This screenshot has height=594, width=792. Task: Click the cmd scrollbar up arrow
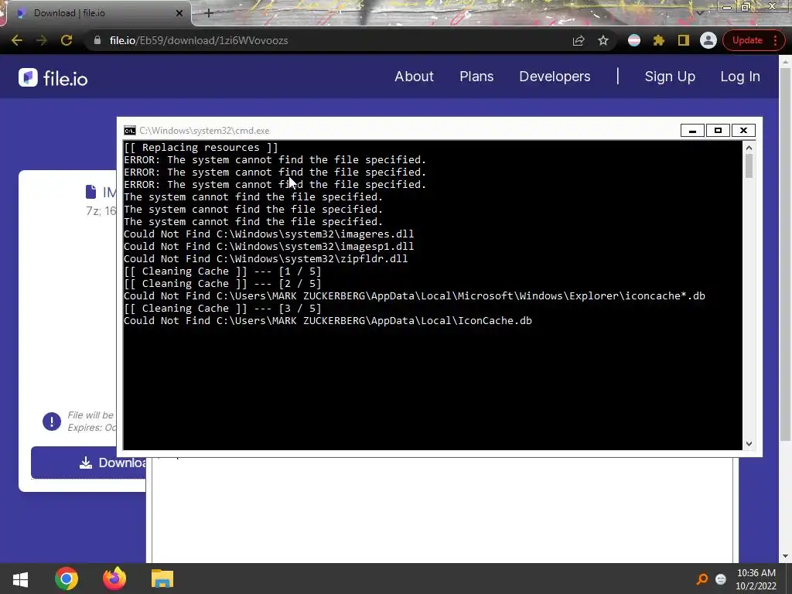[749, 148]
